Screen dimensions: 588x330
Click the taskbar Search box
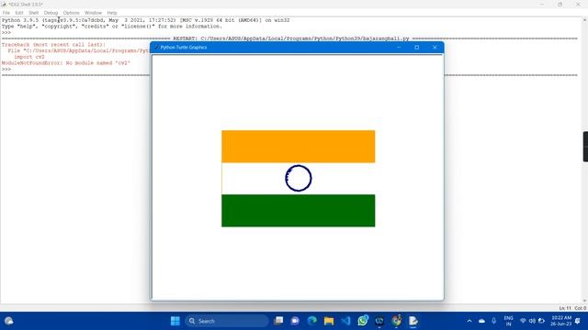tap(227, 321)
